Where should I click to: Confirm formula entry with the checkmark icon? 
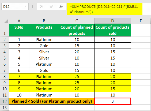coord(51,6)
